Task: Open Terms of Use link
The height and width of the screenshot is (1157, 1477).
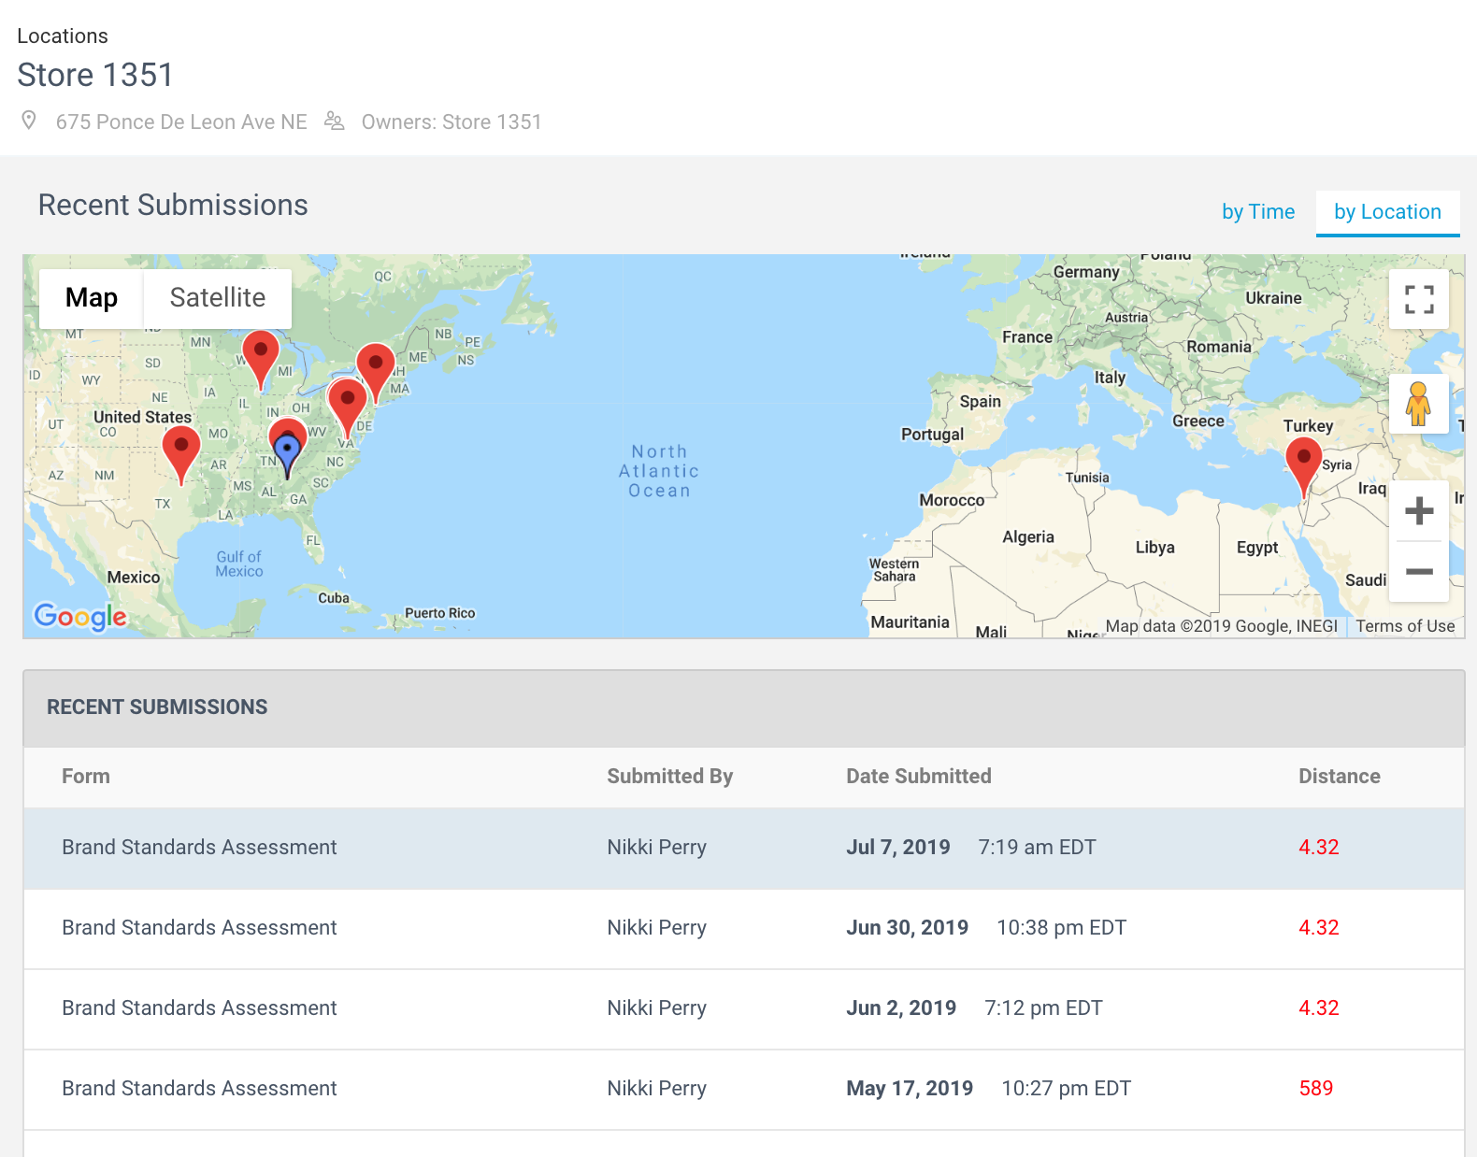Action: pos(1405,626)
